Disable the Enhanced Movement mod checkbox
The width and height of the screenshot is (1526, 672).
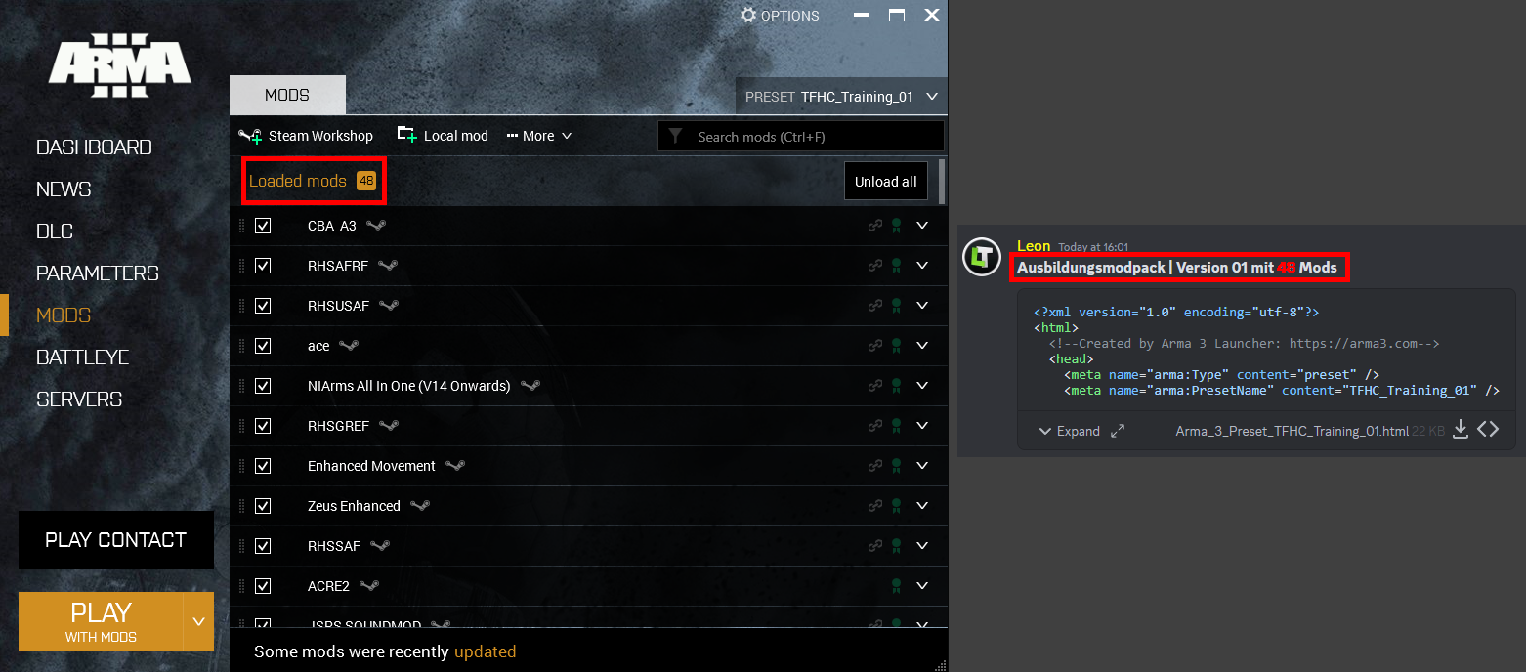[x=263, y=466]
